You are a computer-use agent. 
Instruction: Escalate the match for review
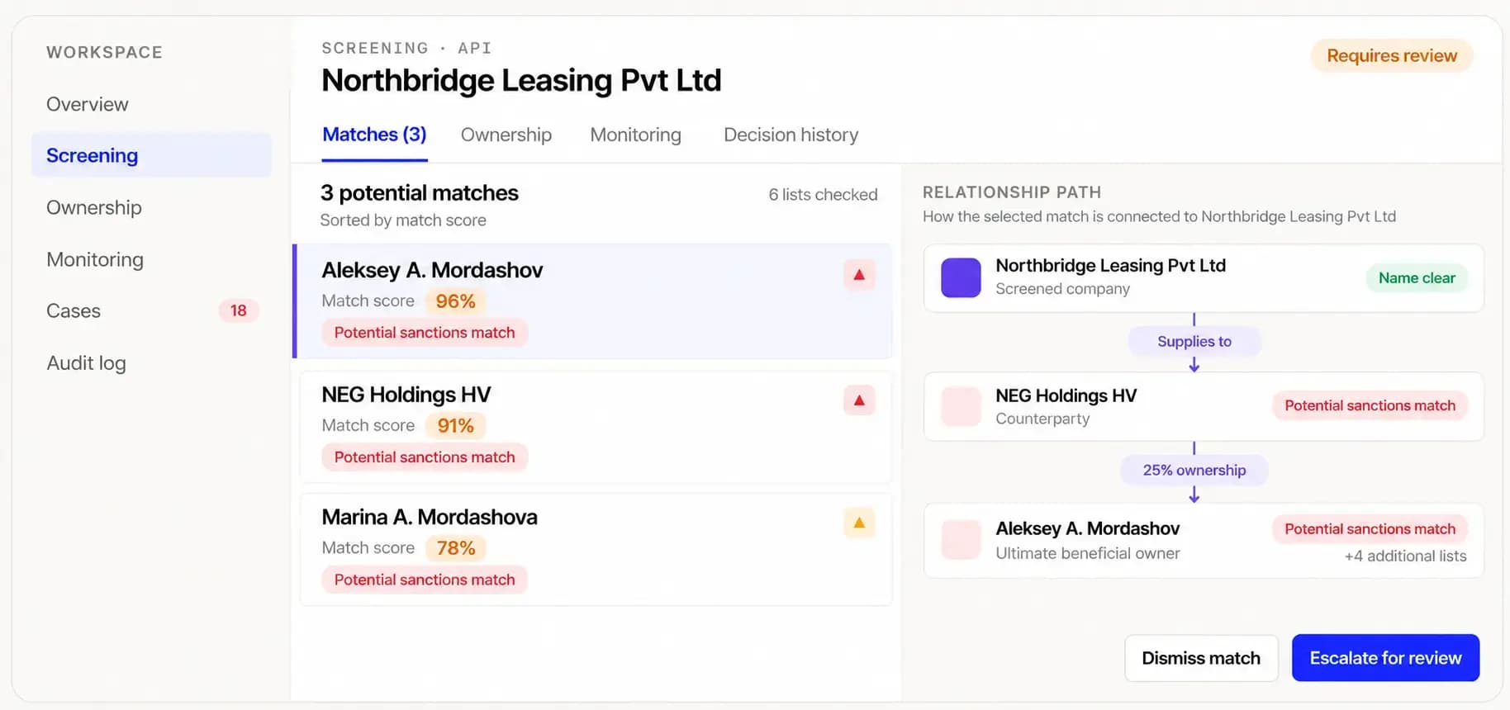(x=1385, y=658)
